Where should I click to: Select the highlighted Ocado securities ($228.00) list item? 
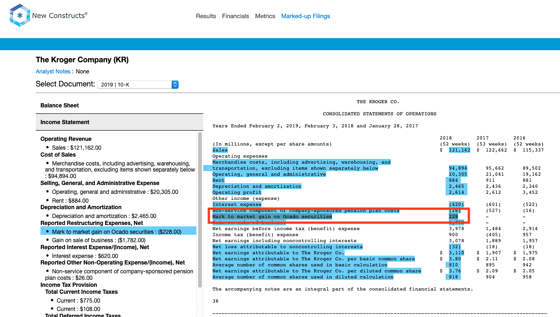coord(118,231)
